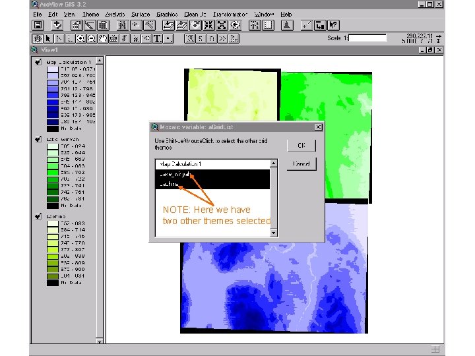Viewport: 475px width, 356px height.
Task: Click the Clear Selected Features icon
Action: coord(268,25)
